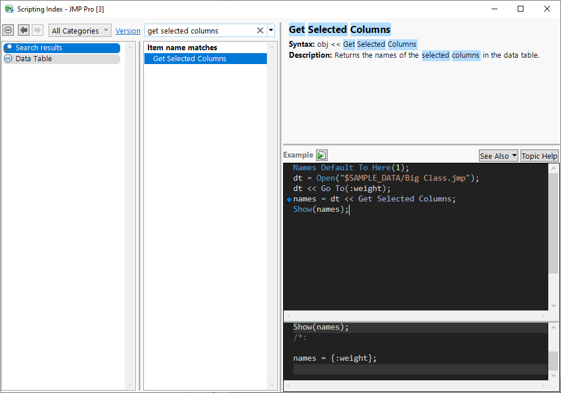The width and height of the screenshot is (561, 393).
Task: Click the JMP icon in title bar
Action: point(9,9)
